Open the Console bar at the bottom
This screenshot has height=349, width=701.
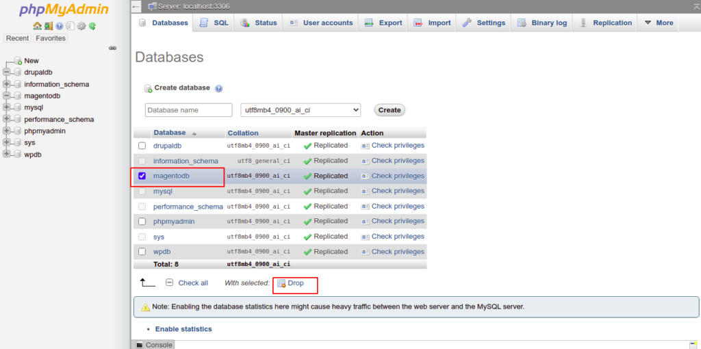153,345
